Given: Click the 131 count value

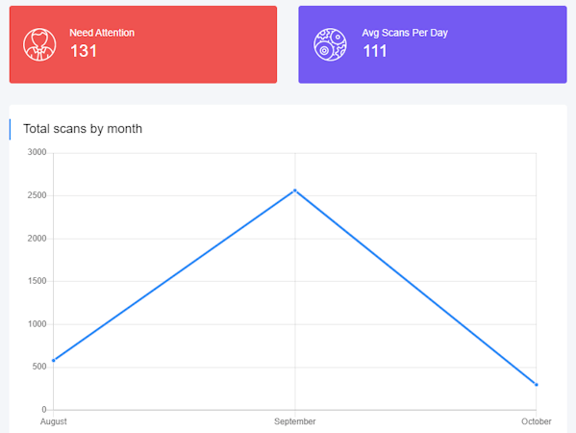Looking at the screenshot, I should 84,51.
